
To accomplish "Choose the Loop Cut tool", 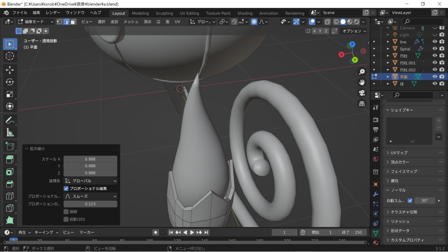I will coord(10,196).
